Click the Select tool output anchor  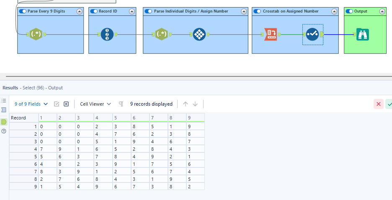(x=322, y=34)
